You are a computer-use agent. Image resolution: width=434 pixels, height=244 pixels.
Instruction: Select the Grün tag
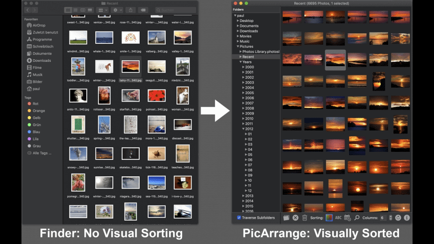(x=34, y=124)
